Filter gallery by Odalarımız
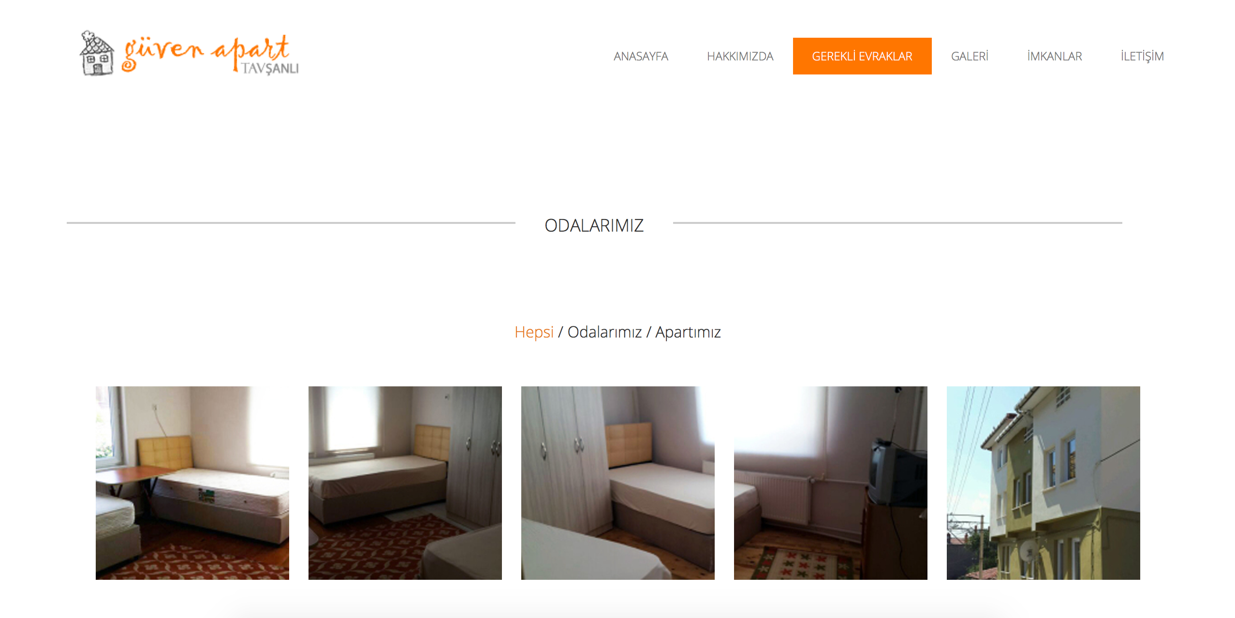1235x618 pixels. (x=604, y=332)
